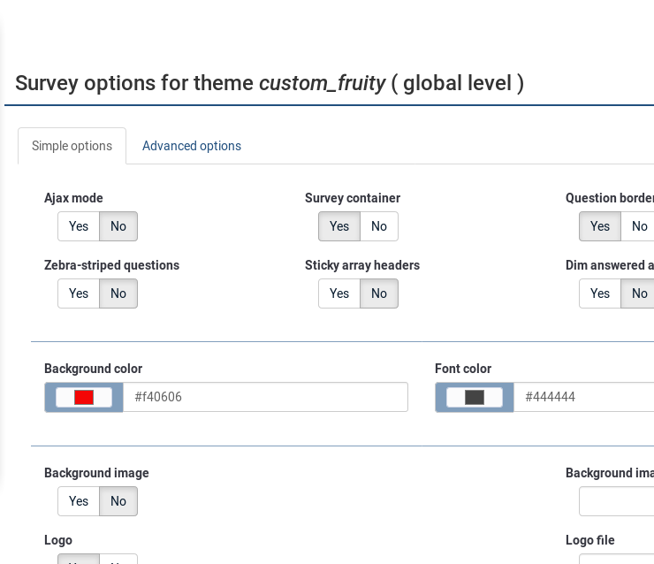
Task: Turn off Question border with No
Action: [639, 226]
